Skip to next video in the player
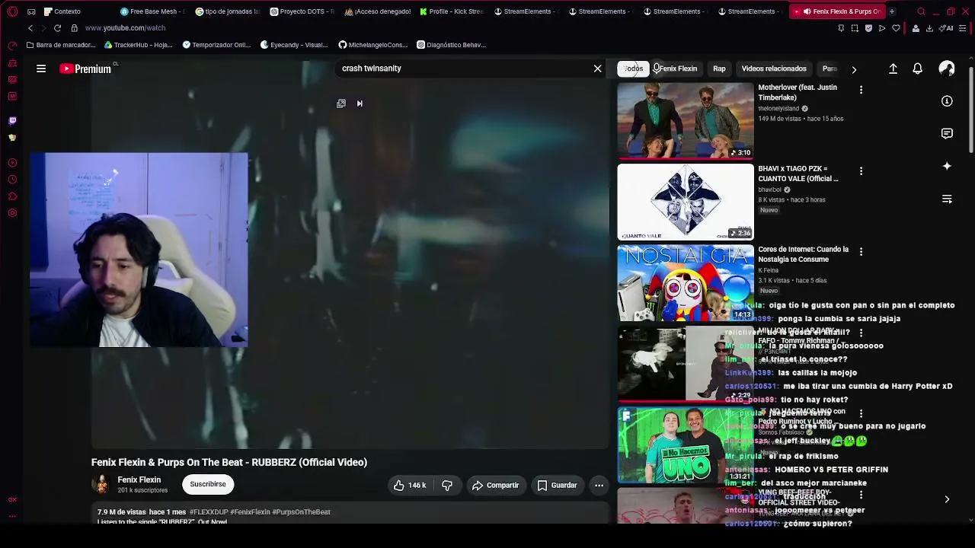The height and width of the screenshot is (548, 975). (x=360, y=104)
